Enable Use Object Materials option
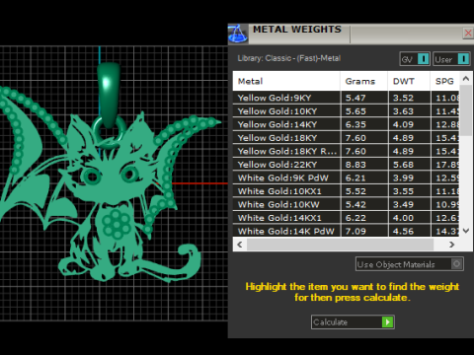474x355 pixels. [x=410, y=264]
